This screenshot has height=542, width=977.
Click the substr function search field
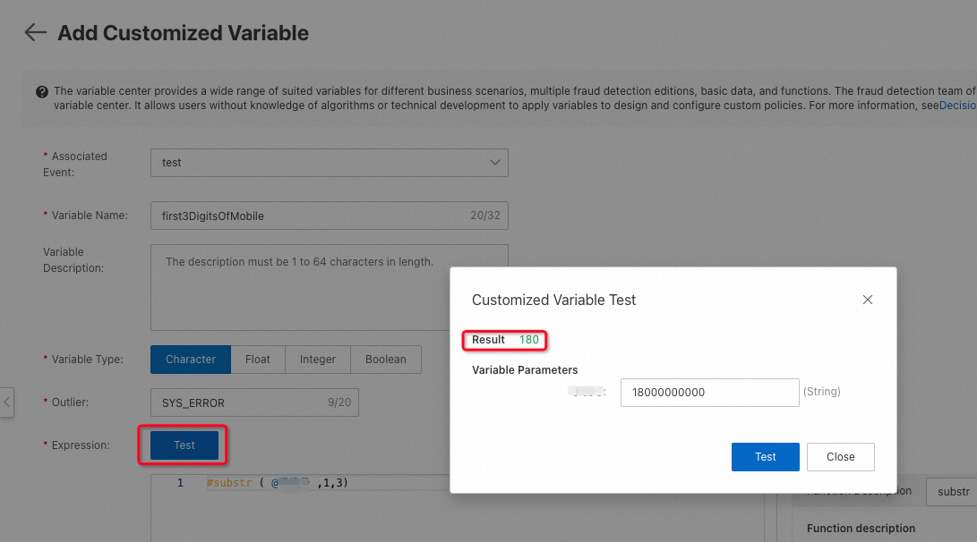(951, 492)
